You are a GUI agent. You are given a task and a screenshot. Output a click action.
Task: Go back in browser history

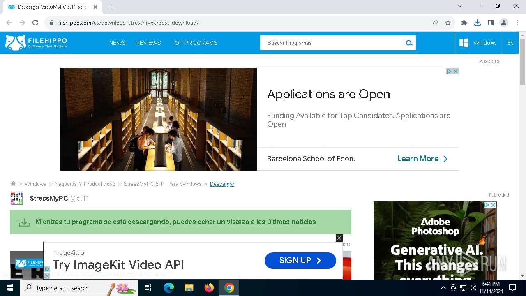point(9,23)
